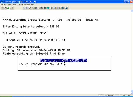
Task: Open the Setup menu
Action: [x=15, y=5]
